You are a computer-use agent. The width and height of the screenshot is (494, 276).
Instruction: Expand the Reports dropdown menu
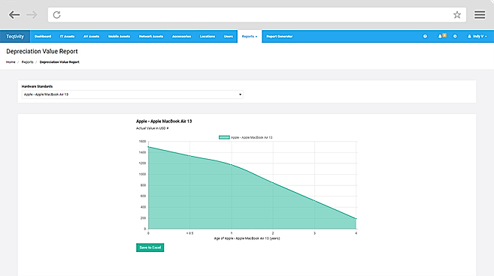click(x=250, y=37)
